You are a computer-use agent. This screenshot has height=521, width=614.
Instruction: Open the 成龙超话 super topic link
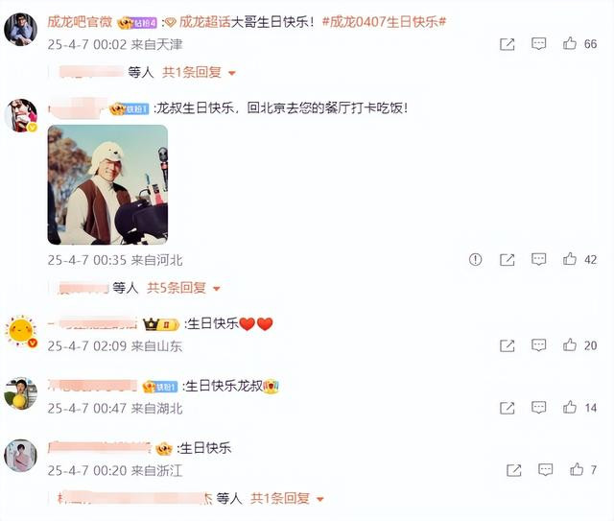[x=204, y=22]
